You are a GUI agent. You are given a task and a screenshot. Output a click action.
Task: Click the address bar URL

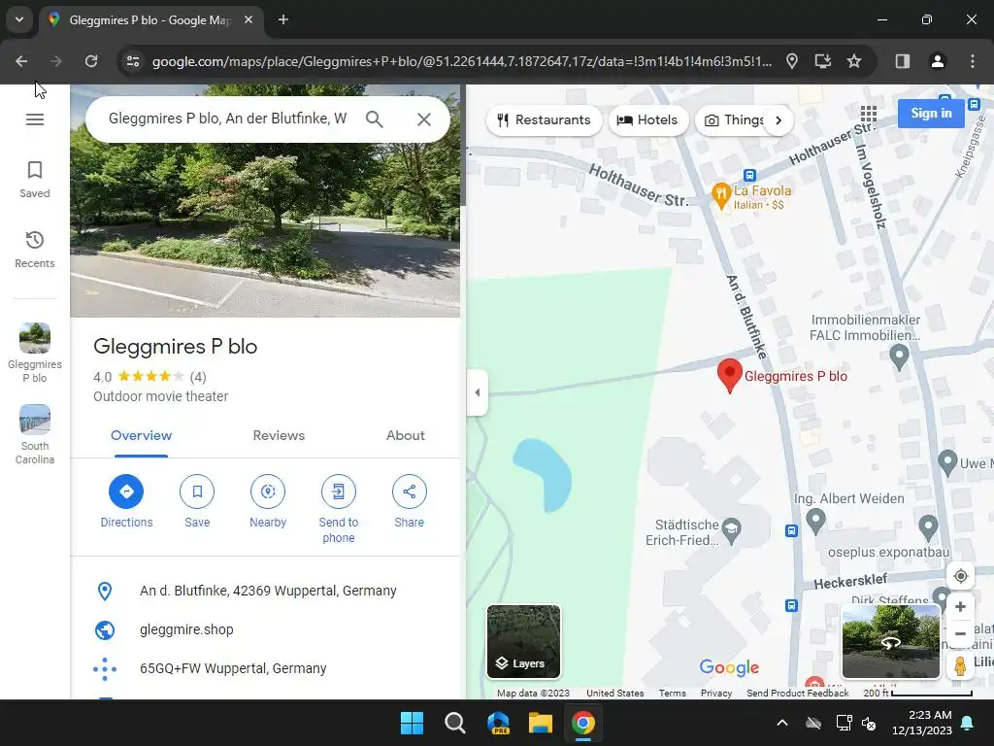click(x=461, y=61)
